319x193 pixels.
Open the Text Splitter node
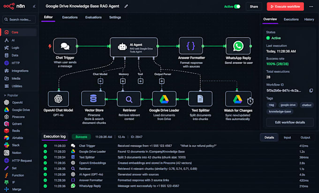click(x=200, y=99)
